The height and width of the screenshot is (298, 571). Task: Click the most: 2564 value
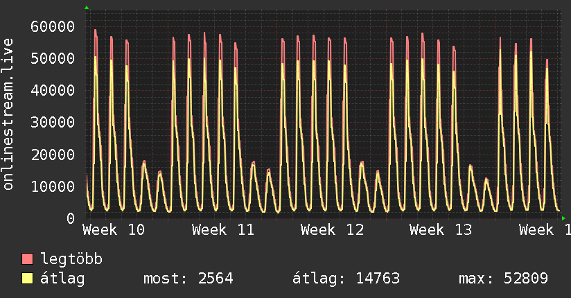(x=188, y=279)
